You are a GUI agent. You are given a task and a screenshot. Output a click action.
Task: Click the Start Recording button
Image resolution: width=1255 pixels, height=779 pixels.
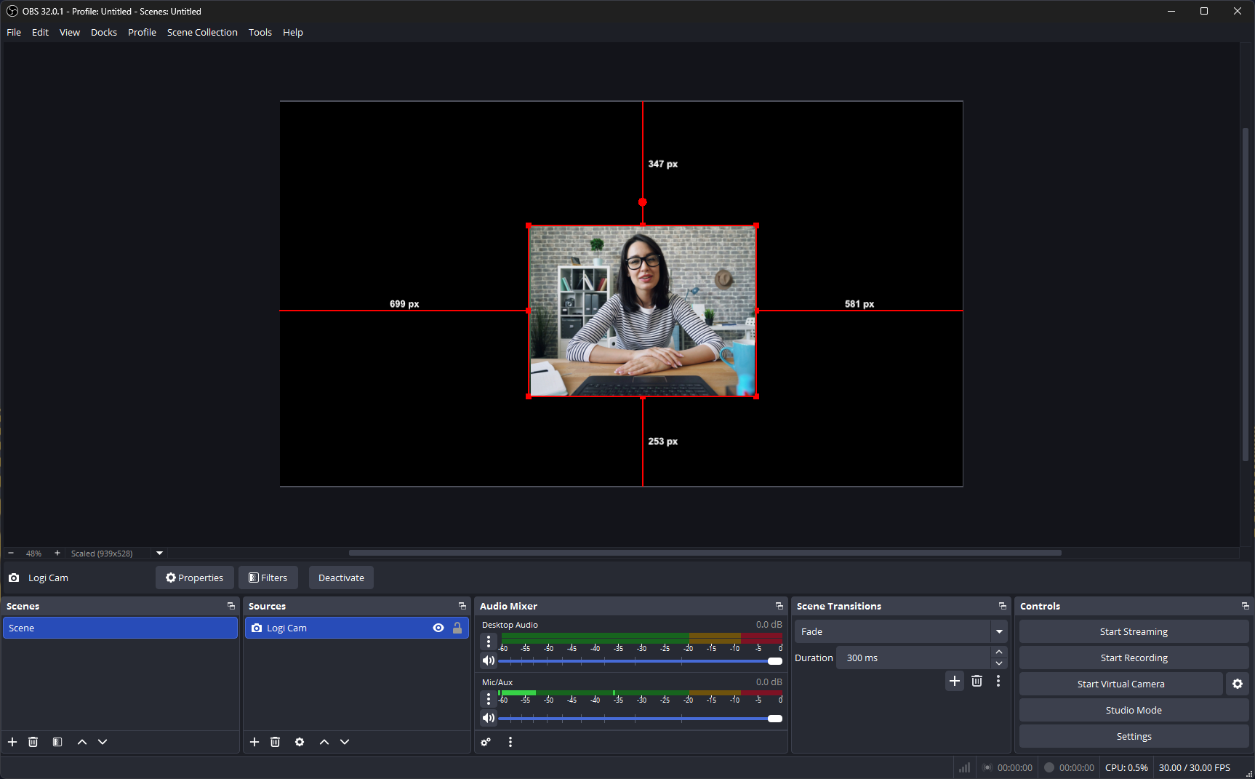(x=1133, y=658)
